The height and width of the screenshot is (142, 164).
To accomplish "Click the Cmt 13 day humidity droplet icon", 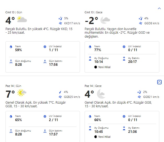I will pyautogui.click(x=11, y=47).
